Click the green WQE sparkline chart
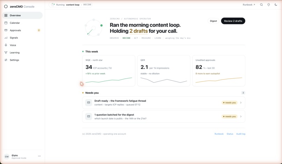Screen dimensions: 282x164 point(108,80)
